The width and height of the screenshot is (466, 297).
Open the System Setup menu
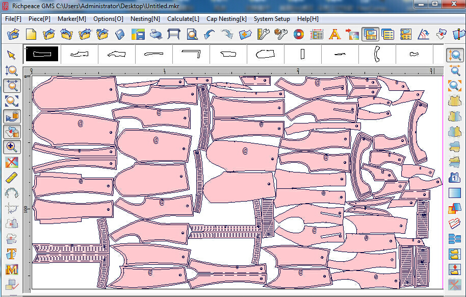tap(272, 18)
